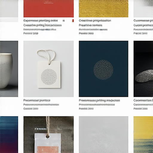Image resolution: width=153 pixels, height=153 pixels.
Task: Open the red card product thumbnail
Action: pyautogui.click(x=49, y=9)
